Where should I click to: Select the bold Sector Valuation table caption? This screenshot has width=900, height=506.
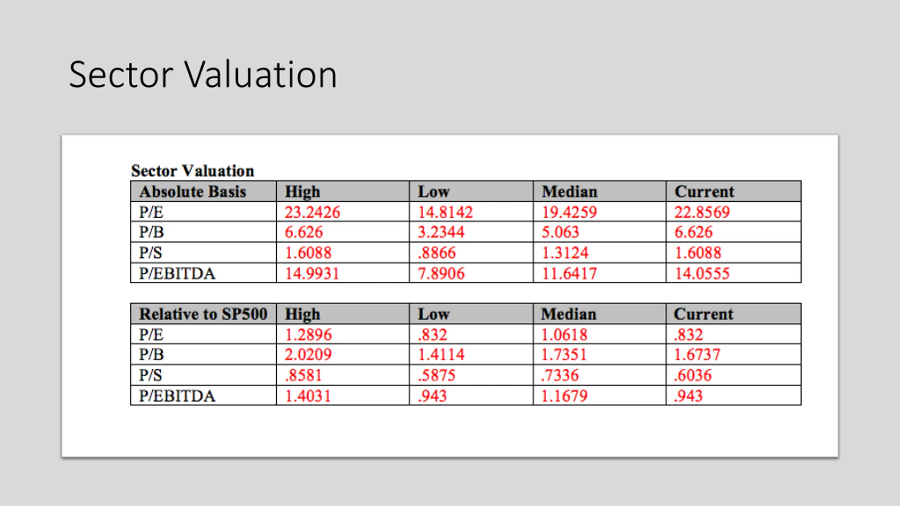coord(192,171)
